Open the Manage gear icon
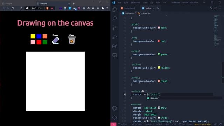The image size is (224, 126). (x=114, y=118)
